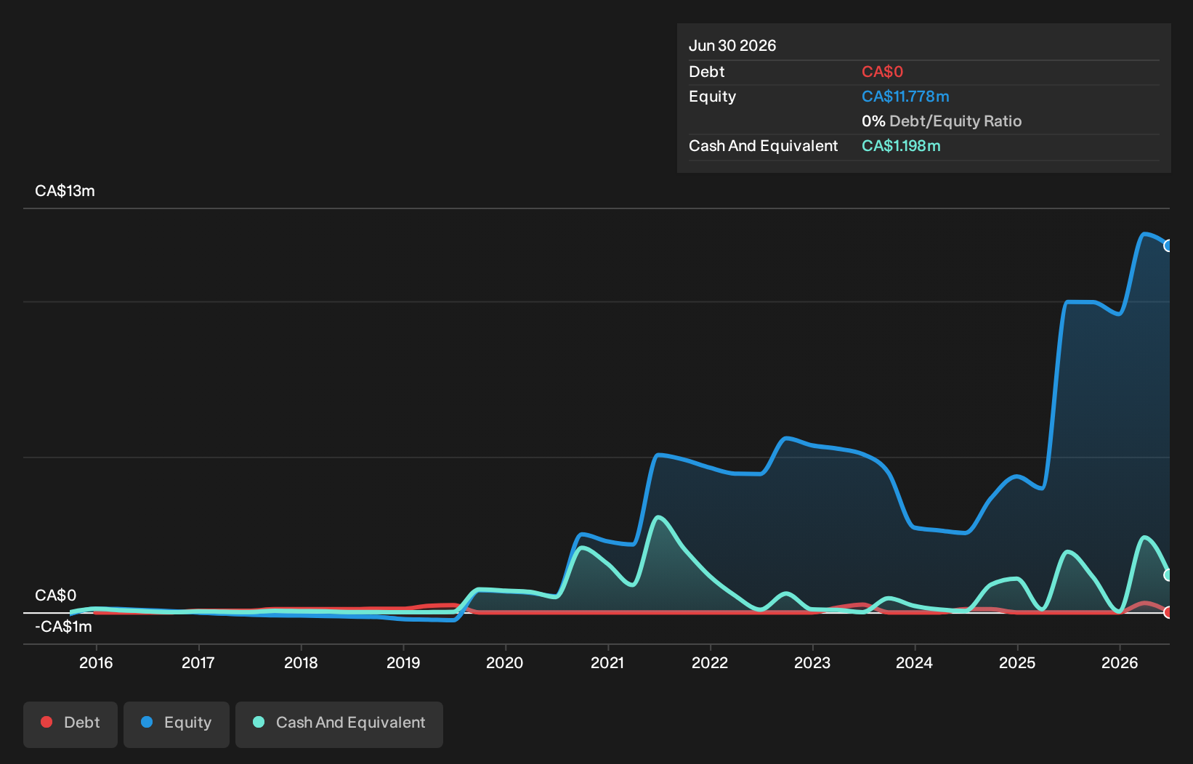Toggle the Equity series legend button

[177, 724]
